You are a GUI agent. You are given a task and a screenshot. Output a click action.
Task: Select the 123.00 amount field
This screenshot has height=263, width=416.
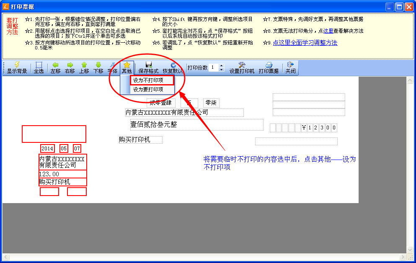click(x=62, y=174)
